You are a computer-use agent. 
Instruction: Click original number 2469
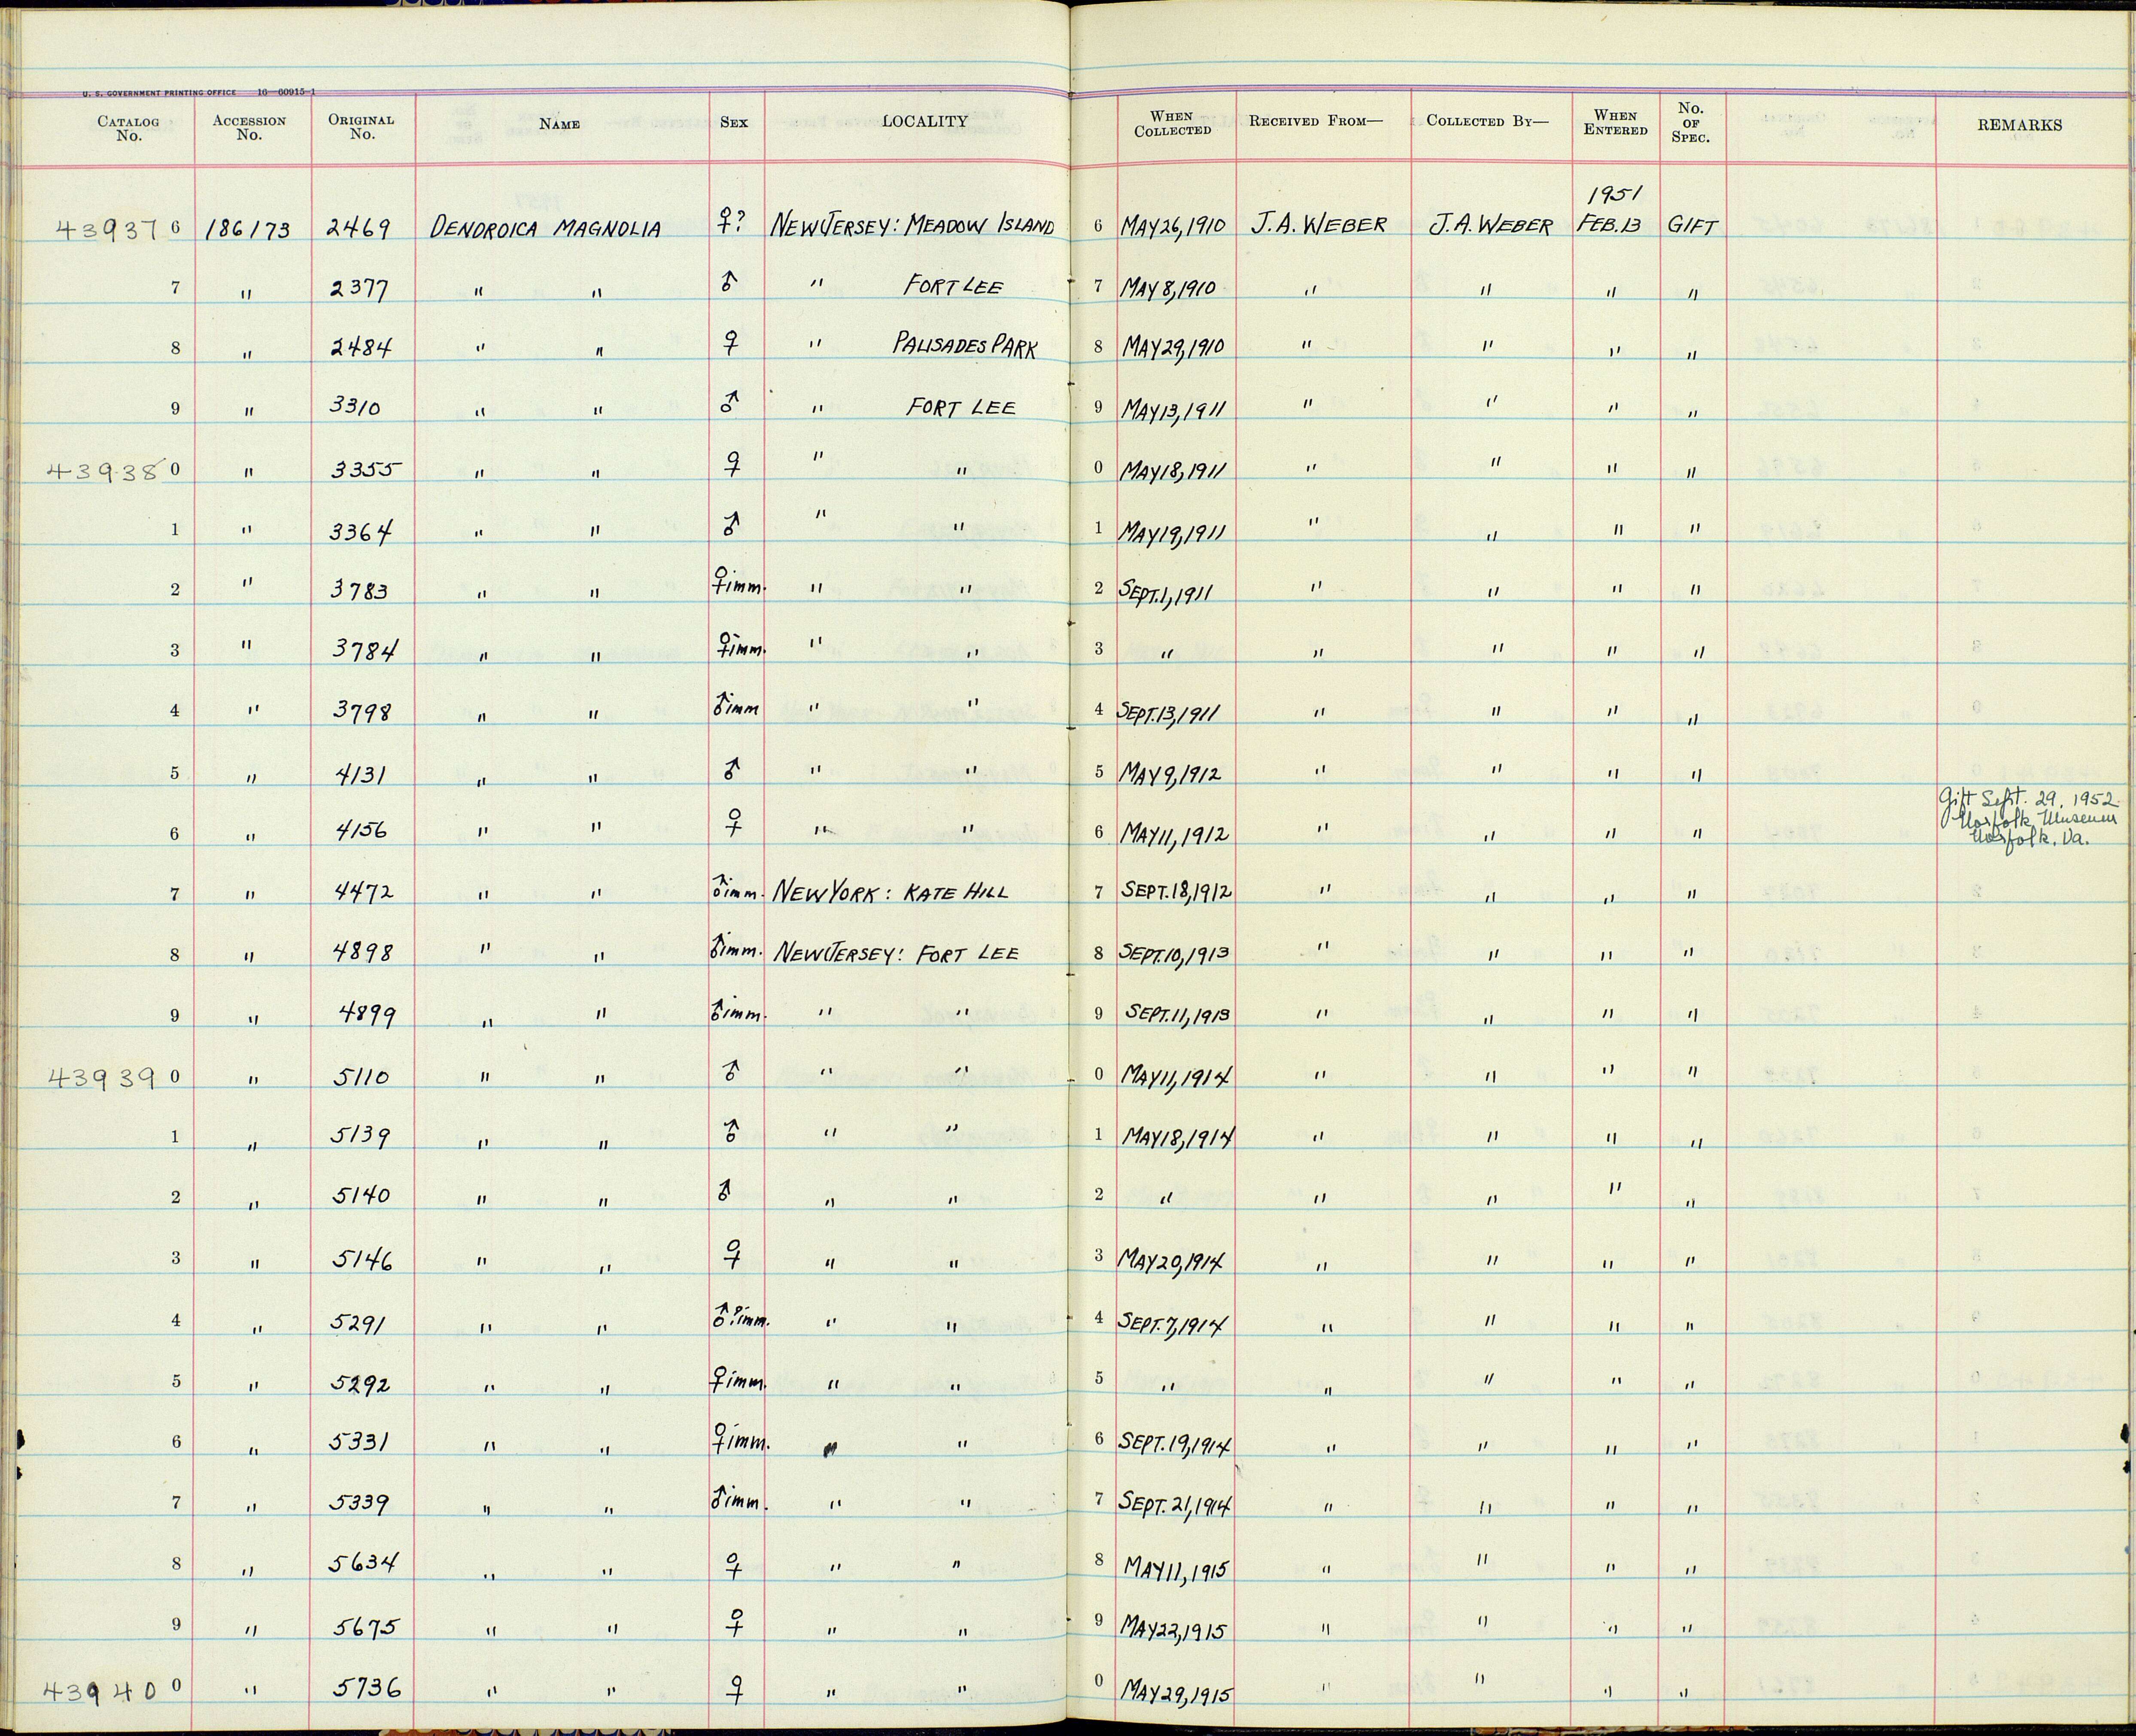pyautogui.click(x=359, y=228)
